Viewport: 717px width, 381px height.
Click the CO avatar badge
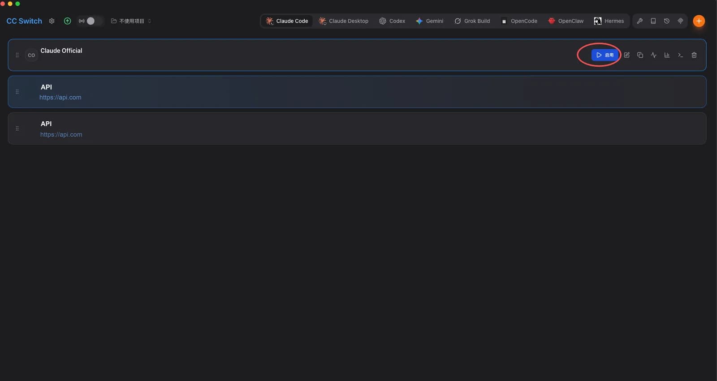pyautogui.click(x=31, y=55)
